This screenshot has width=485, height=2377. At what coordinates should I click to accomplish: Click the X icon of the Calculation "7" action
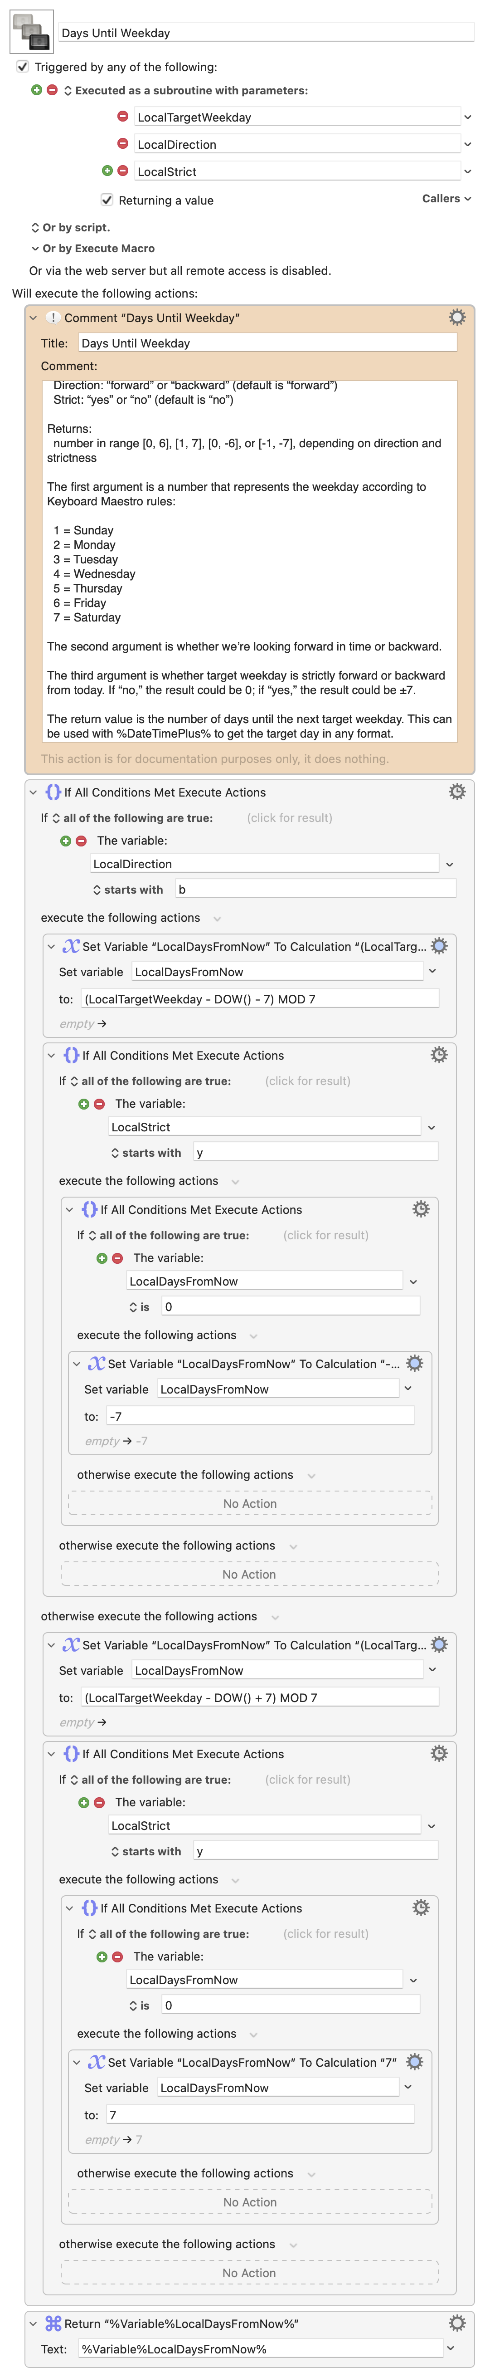[96, 2061]
